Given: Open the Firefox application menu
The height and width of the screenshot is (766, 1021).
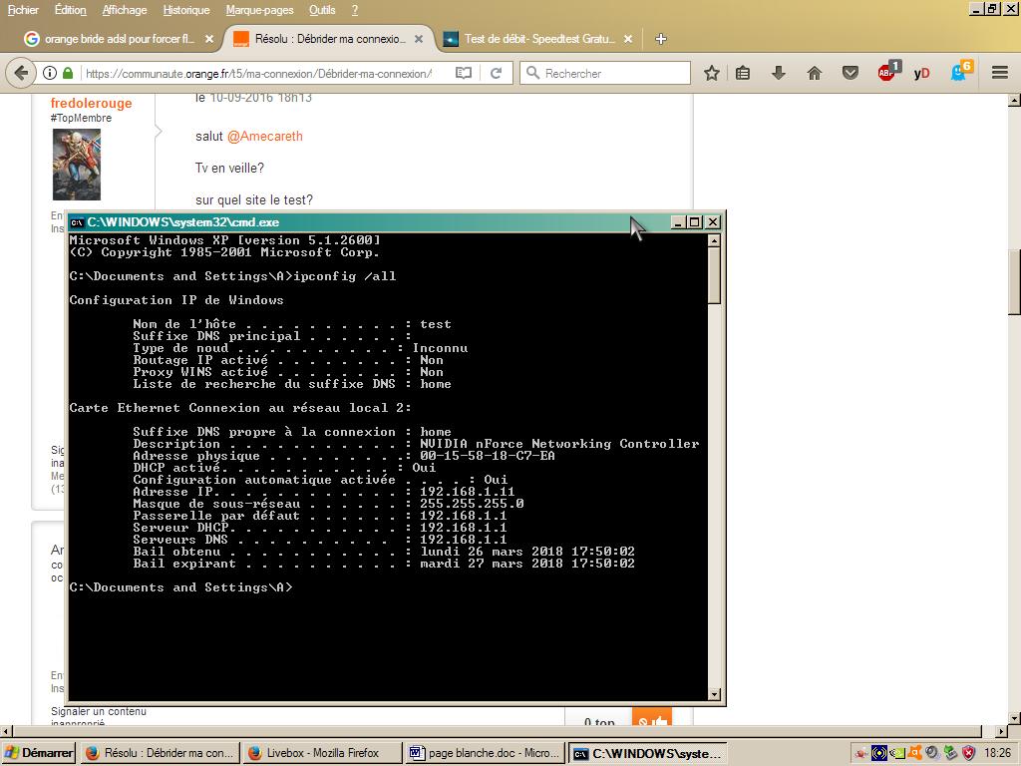Looking at the screenshot, I should pos(1000,72).
